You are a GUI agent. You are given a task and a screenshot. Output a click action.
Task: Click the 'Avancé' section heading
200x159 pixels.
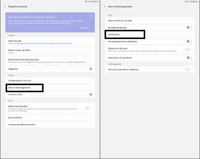[x=11, y=75]
